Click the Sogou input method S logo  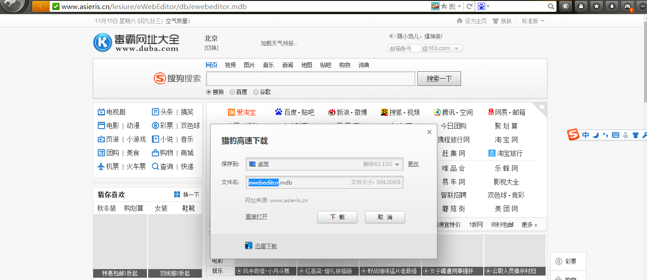coord(573,135)
